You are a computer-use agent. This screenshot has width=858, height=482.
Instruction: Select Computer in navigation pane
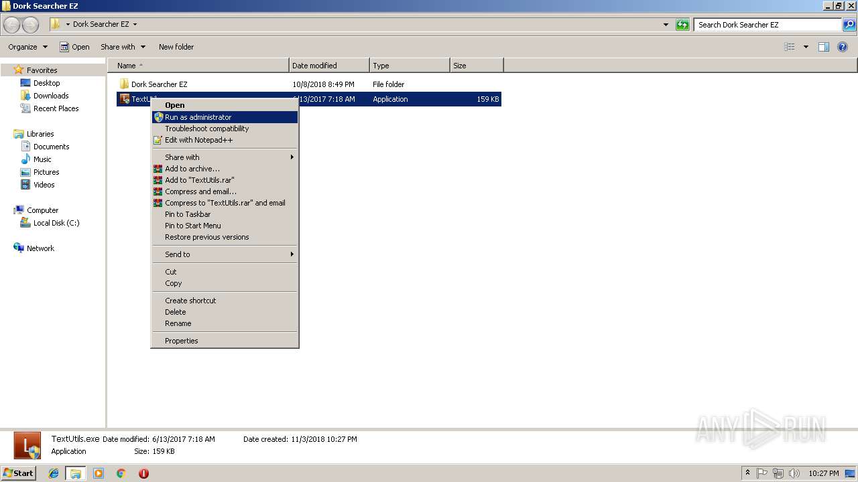point(42,210)
